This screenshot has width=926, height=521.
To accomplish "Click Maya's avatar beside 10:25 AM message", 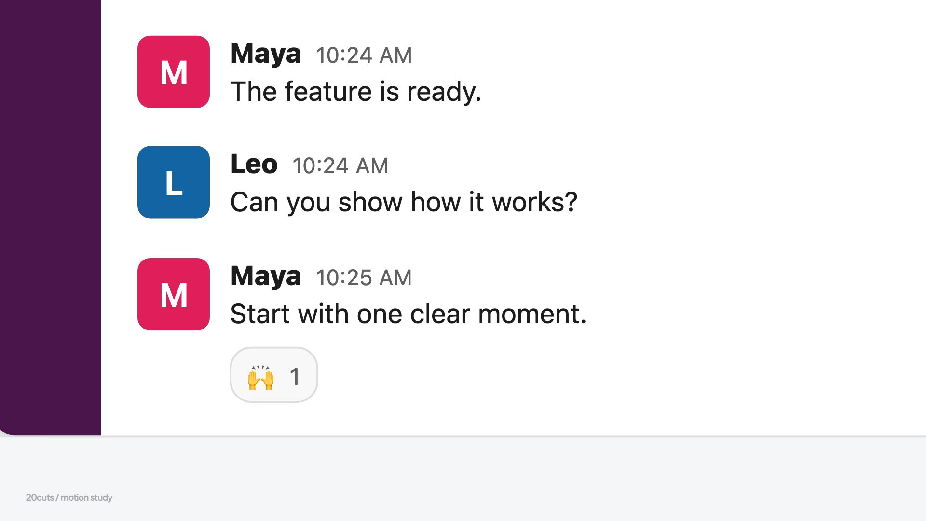I will point(174,294).
